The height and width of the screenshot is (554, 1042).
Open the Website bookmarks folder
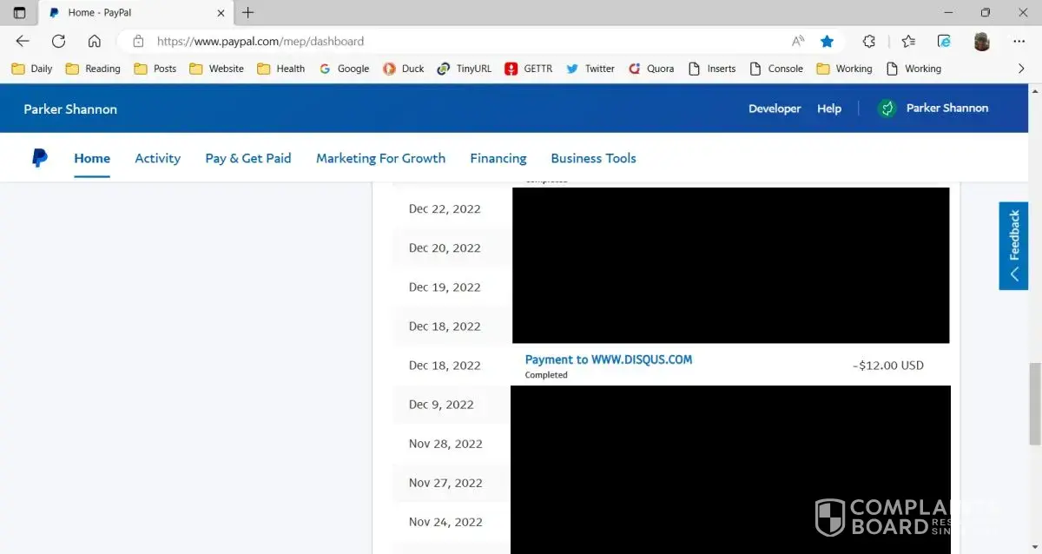tap(217, 69)
